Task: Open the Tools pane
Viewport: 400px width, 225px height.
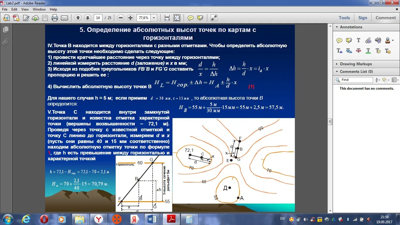Action: tap(344, 18)
